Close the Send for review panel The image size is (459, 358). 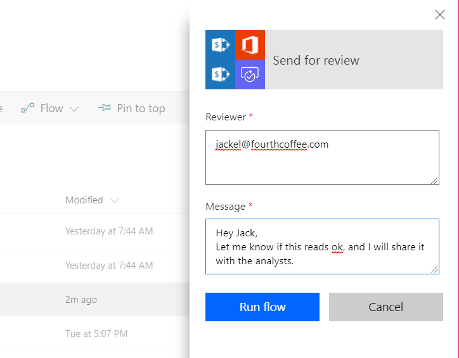[x=439, y=15]
